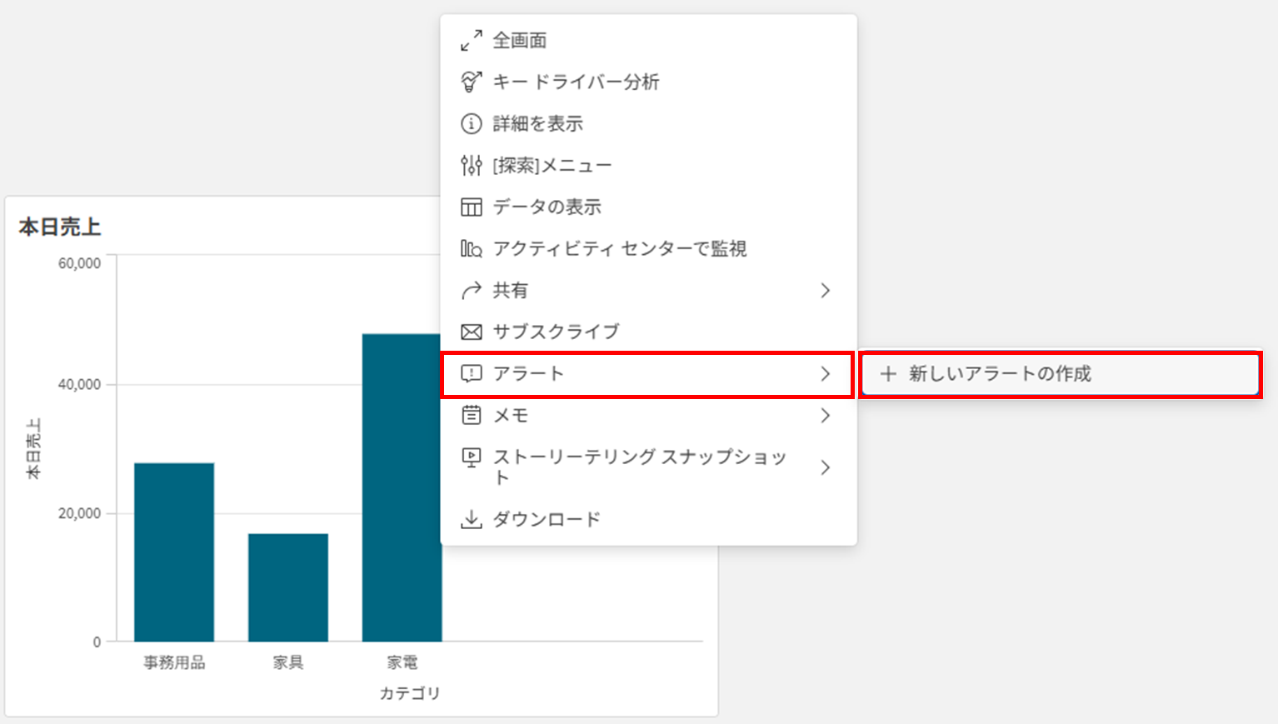
Task: Select アラート menu entry
Action: coord(529,374)
